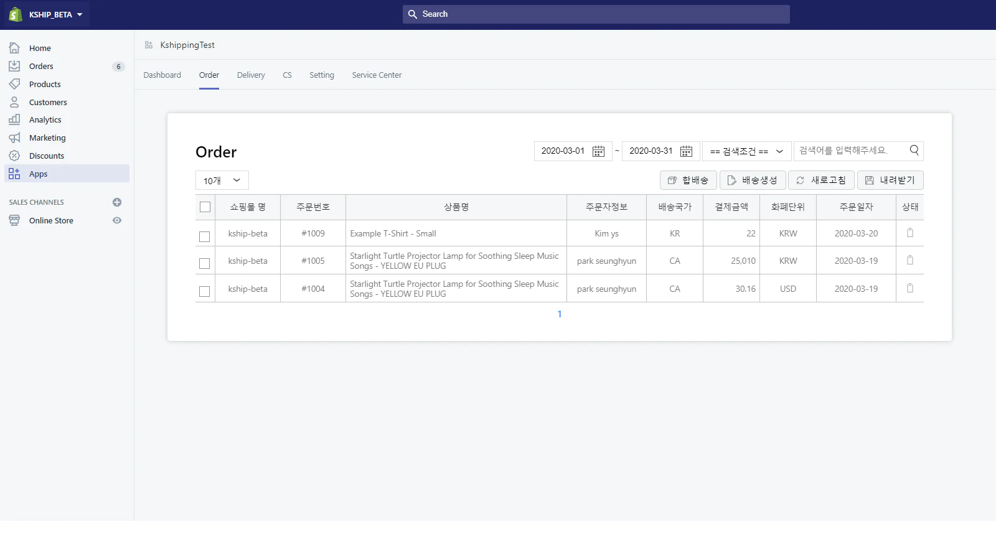
Task: Open the end date calendar picker icon
Action: point(686,151)
